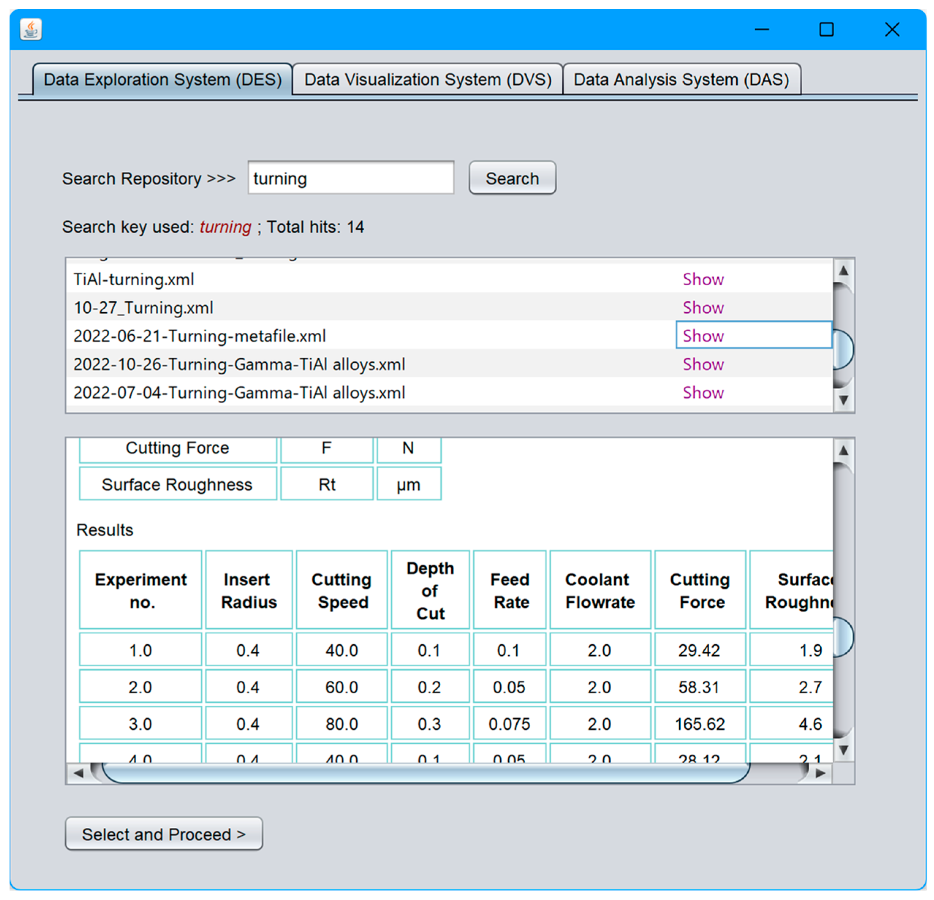
Task: Click file list scroll down arrow
Action: 843,400
